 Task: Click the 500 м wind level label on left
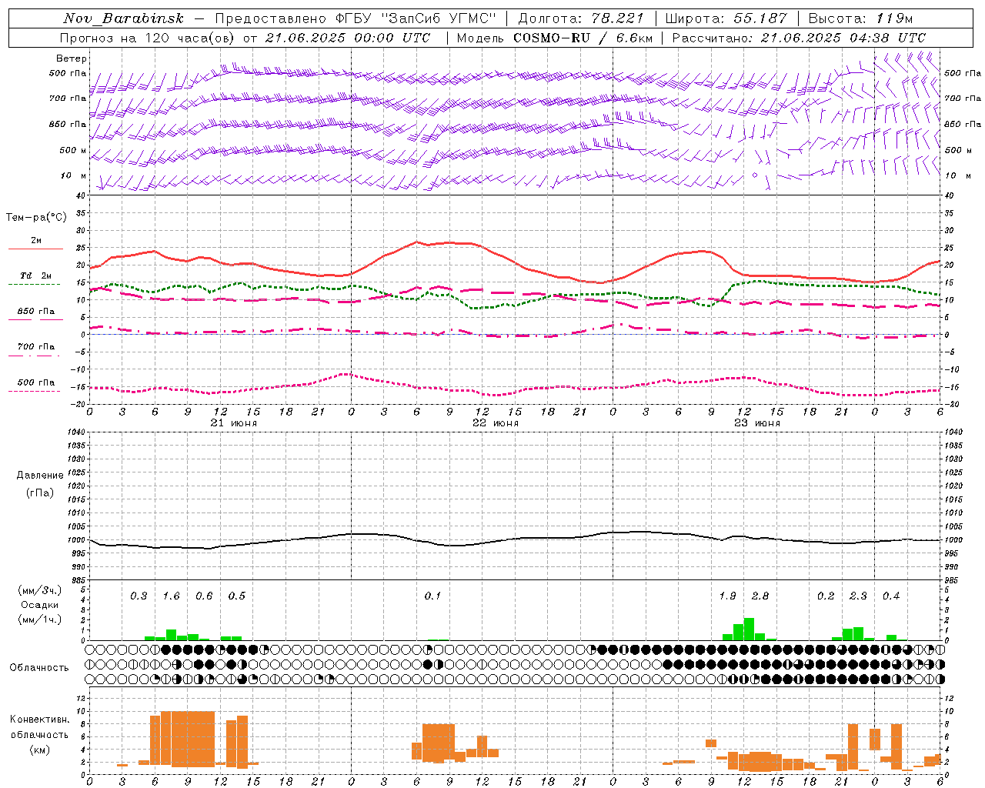[73, 151]
